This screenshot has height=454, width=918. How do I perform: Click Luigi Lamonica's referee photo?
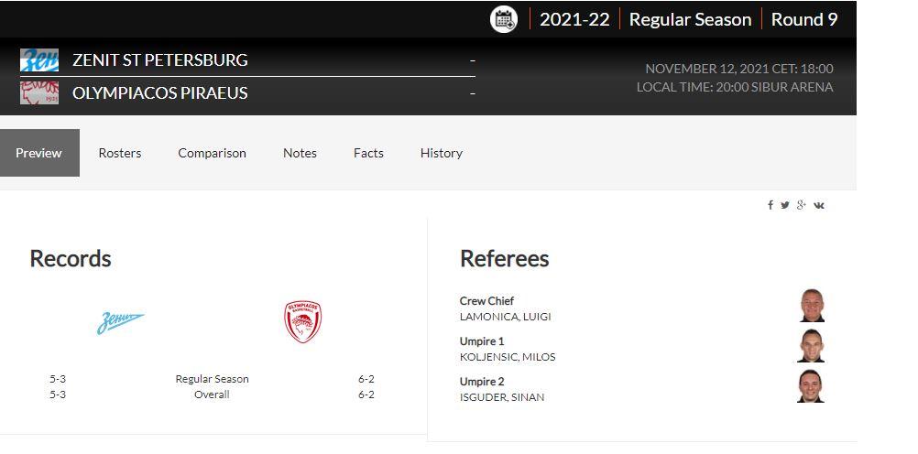[812, 306]
